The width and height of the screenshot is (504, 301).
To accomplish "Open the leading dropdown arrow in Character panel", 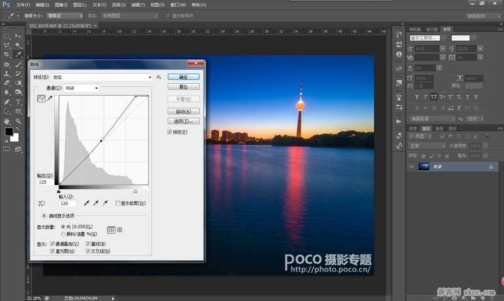I will (481, 48).
